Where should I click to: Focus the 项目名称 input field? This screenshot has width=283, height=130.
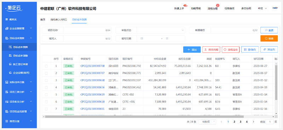87,30
